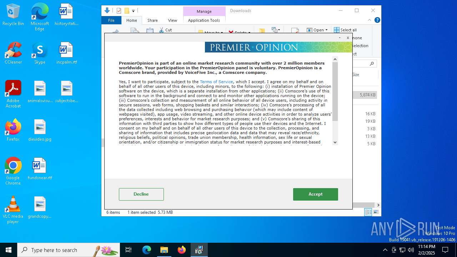Open Explorer Help question mark icon
457x257 pixels.
[377, 20]
